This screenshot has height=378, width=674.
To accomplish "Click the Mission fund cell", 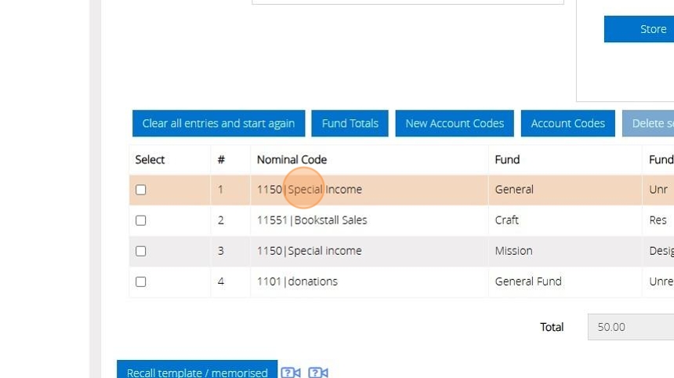I will [565, 251].
